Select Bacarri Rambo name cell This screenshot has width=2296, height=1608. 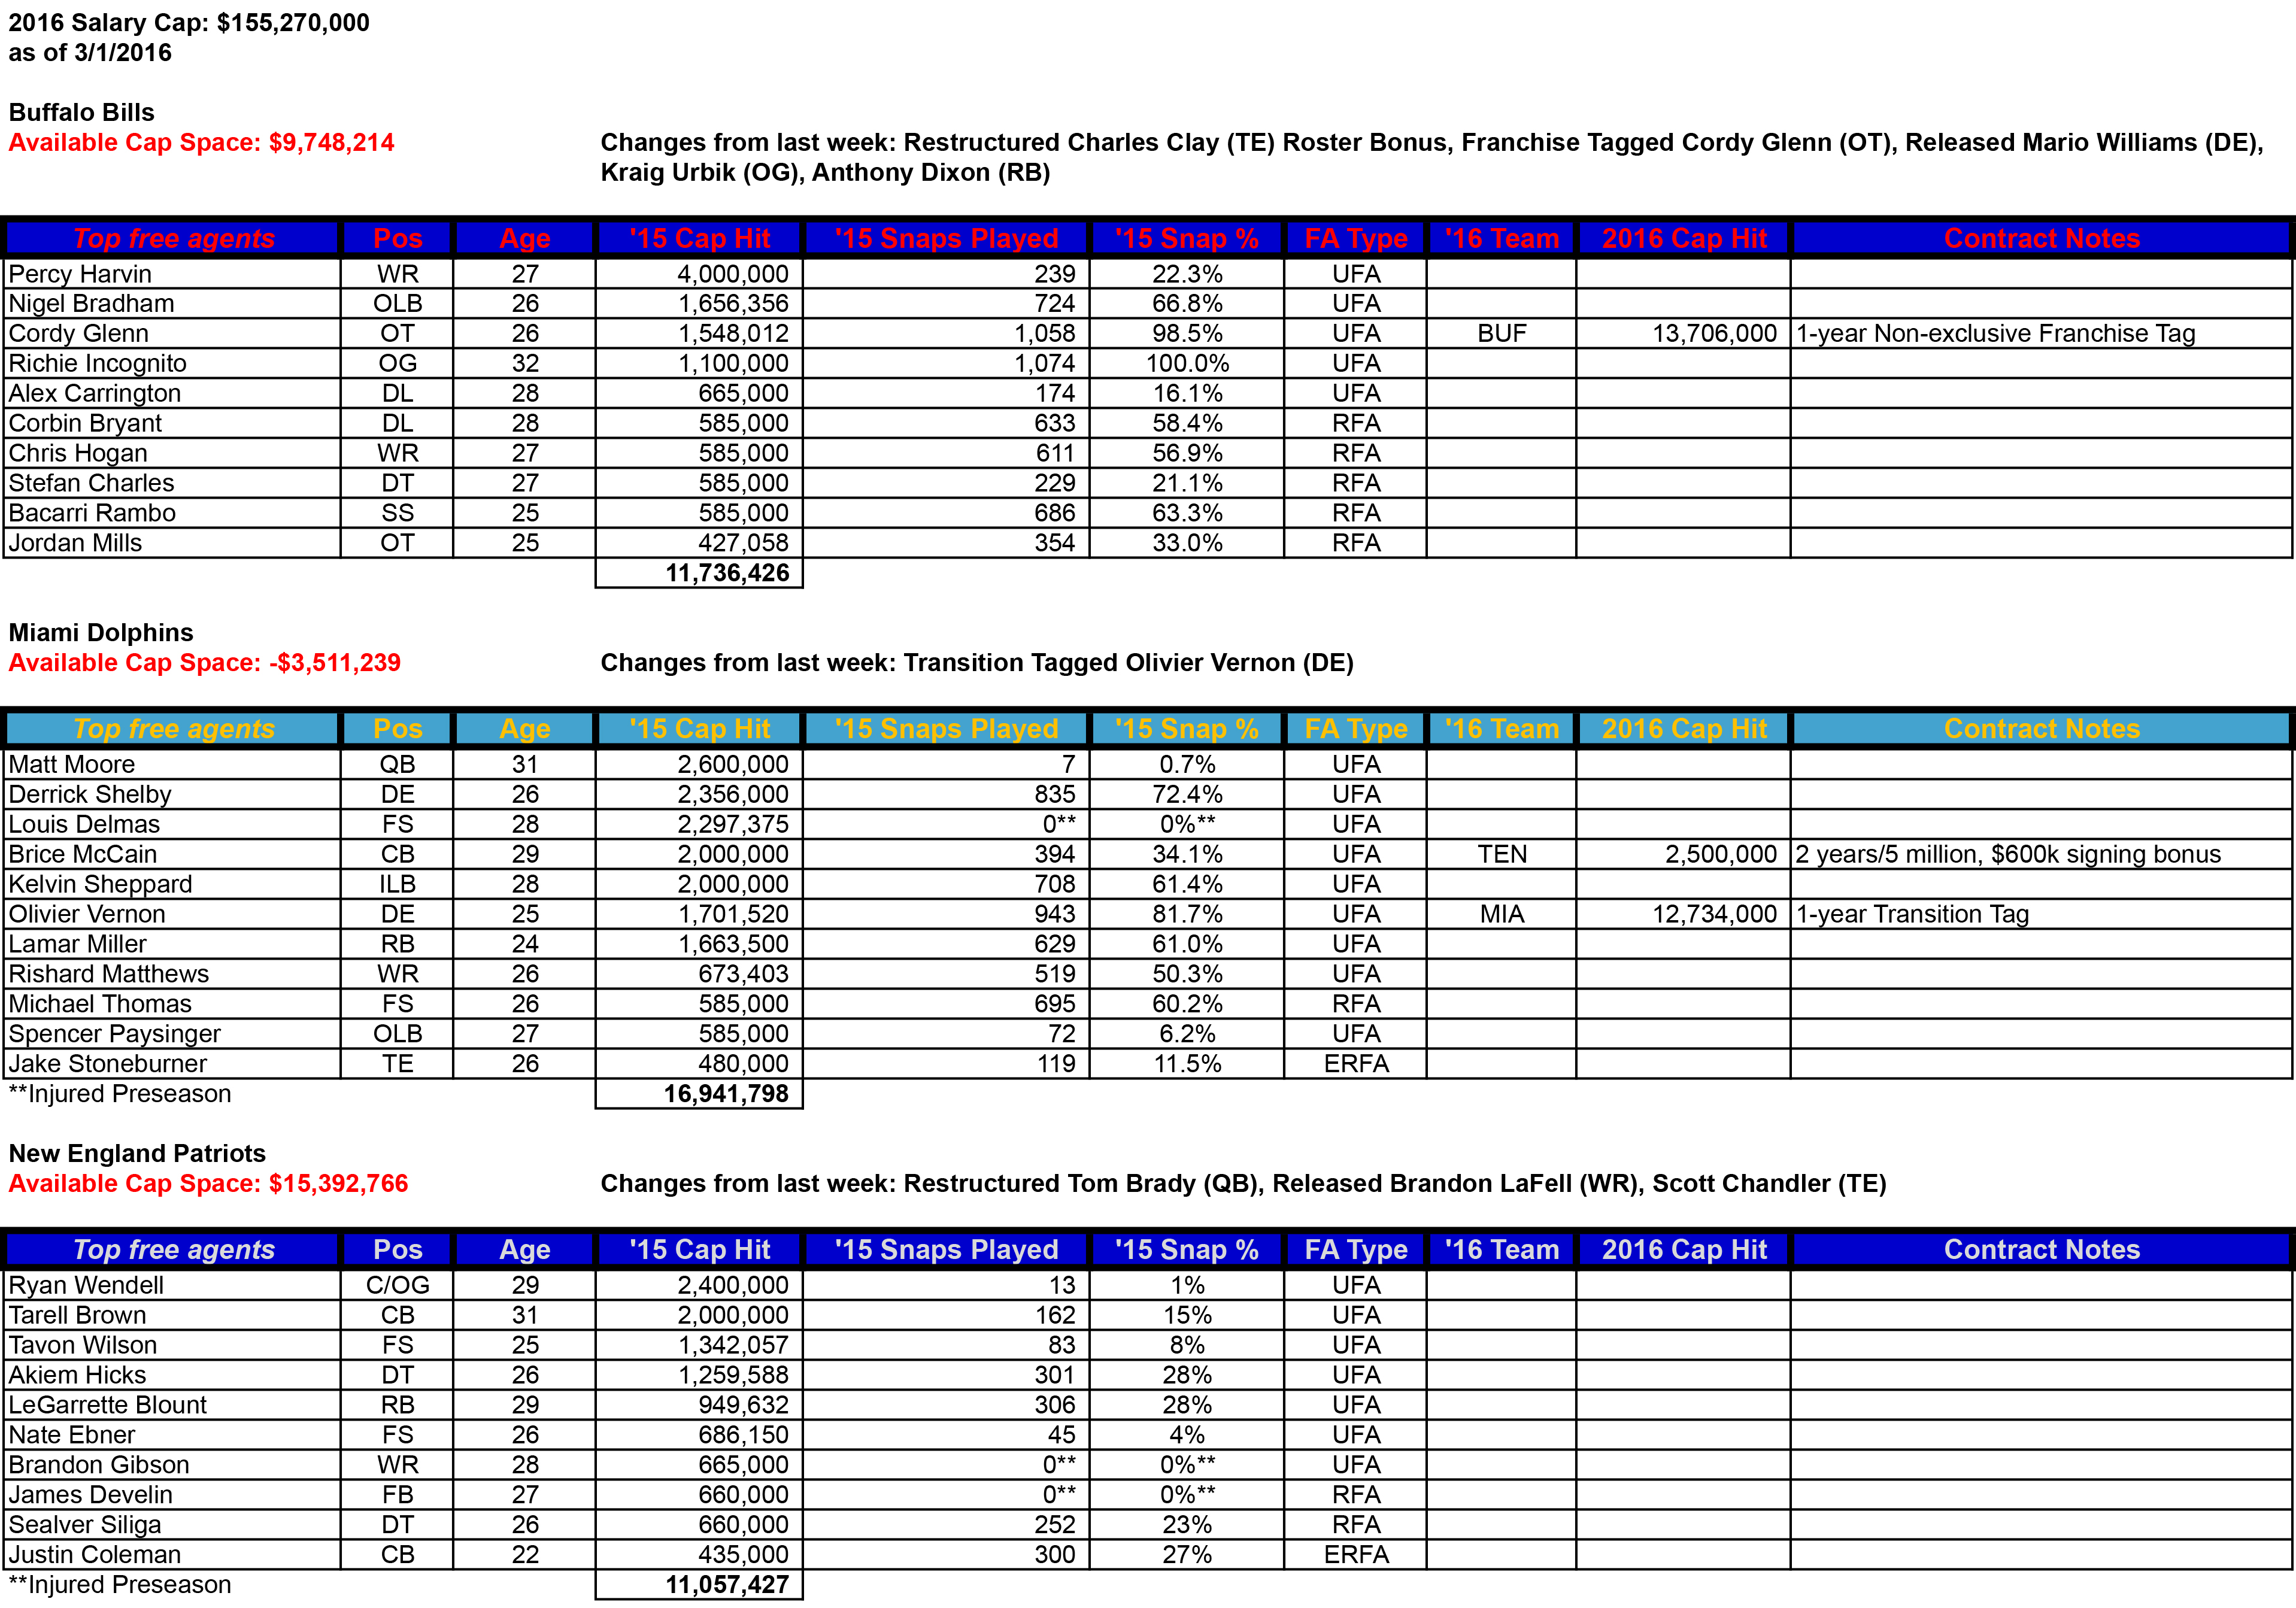(x=172, y=514)
